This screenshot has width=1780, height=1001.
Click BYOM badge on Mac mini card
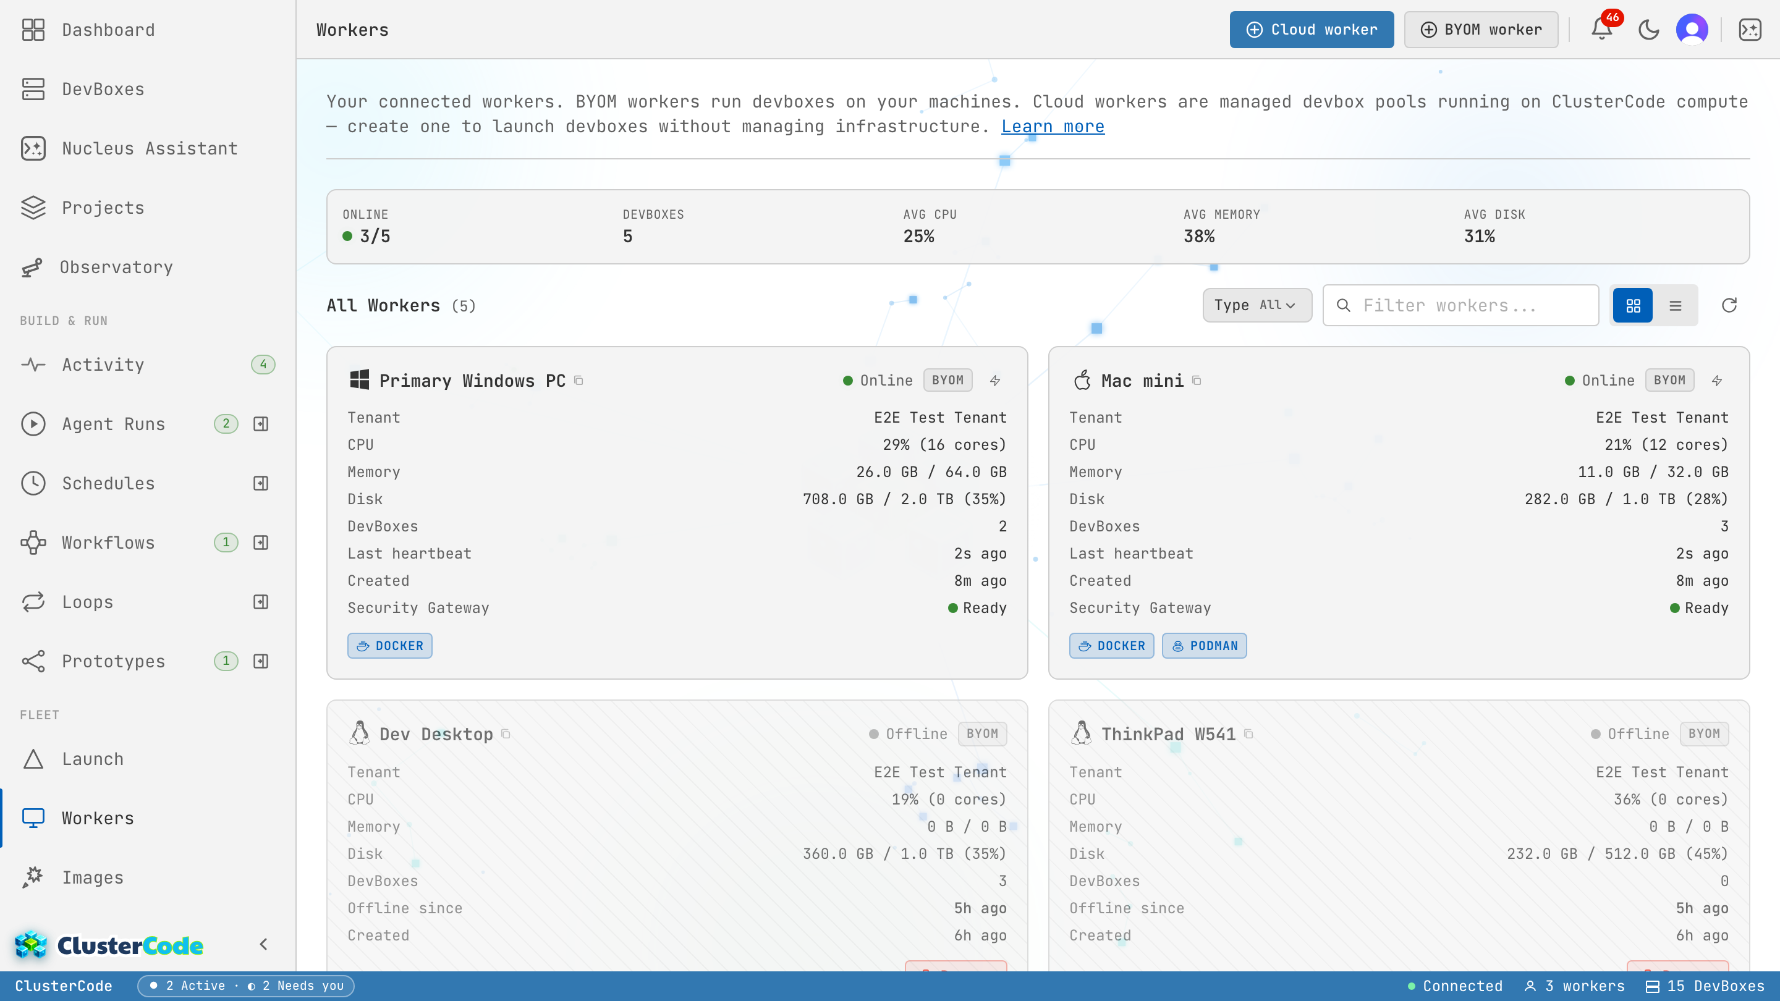[1669, 381]
